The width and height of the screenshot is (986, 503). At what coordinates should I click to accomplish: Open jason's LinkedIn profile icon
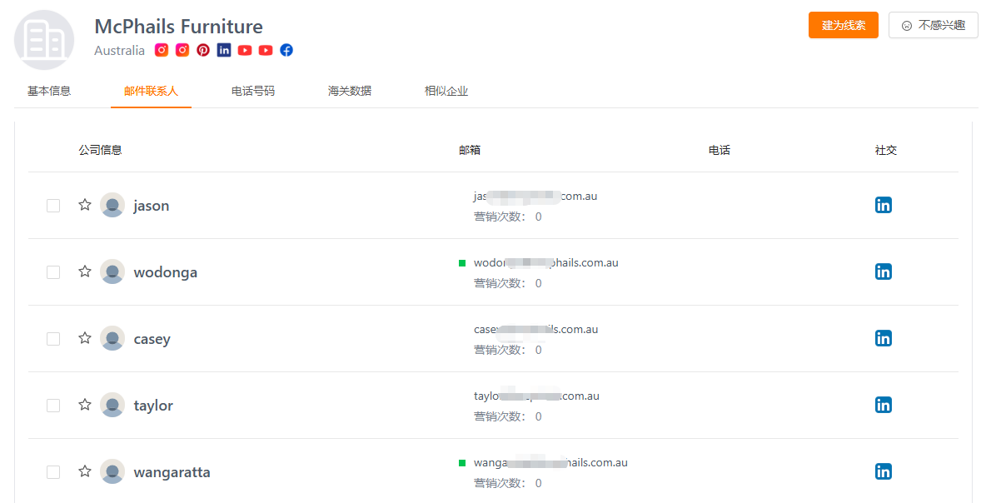click(x=884, y=205)
